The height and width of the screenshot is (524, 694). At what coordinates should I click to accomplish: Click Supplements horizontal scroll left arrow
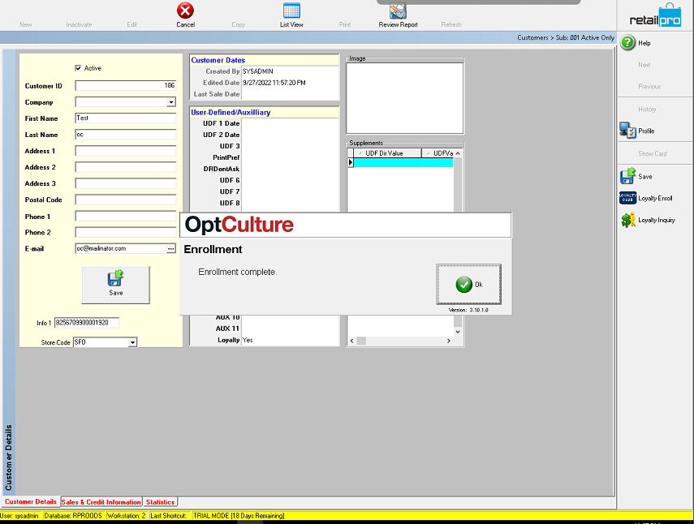351,341
